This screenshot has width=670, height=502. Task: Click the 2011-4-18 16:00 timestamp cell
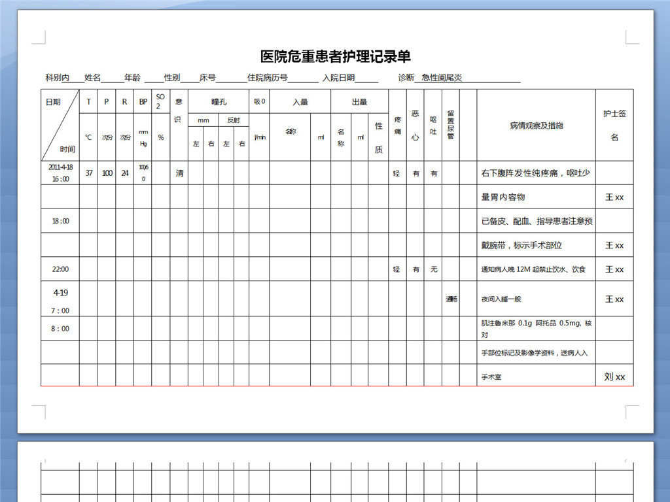pyautogui.click(x=60, y=173)
